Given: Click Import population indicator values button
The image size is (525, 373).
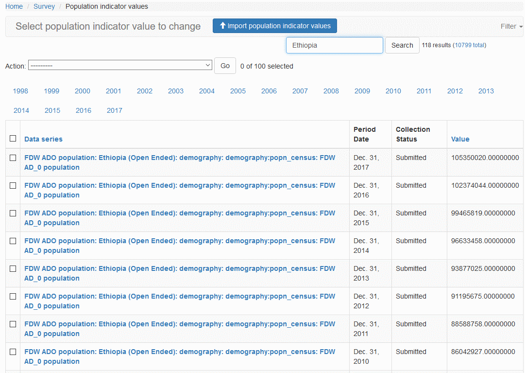Looking at the screenshot, I should click(x=274, y=26).
